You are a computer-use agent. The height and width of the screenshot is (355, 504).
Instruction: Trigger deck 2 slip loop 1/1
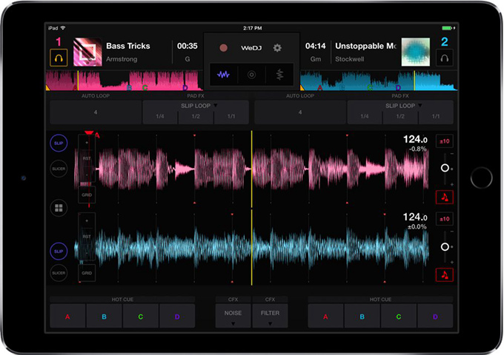(436, 117)
